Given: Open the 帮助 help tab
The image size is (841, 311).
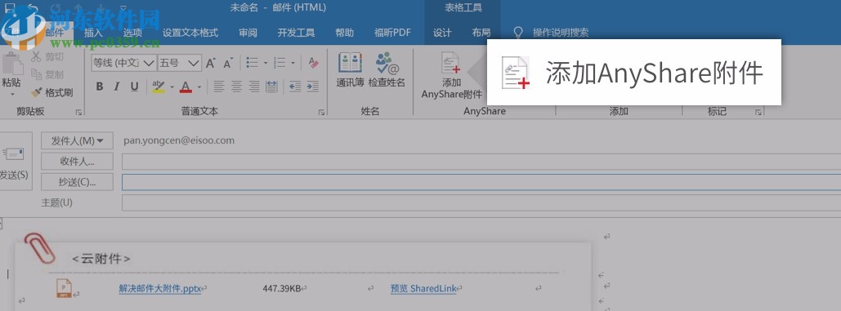Looking at the screenshot, I should coord(344,33).
